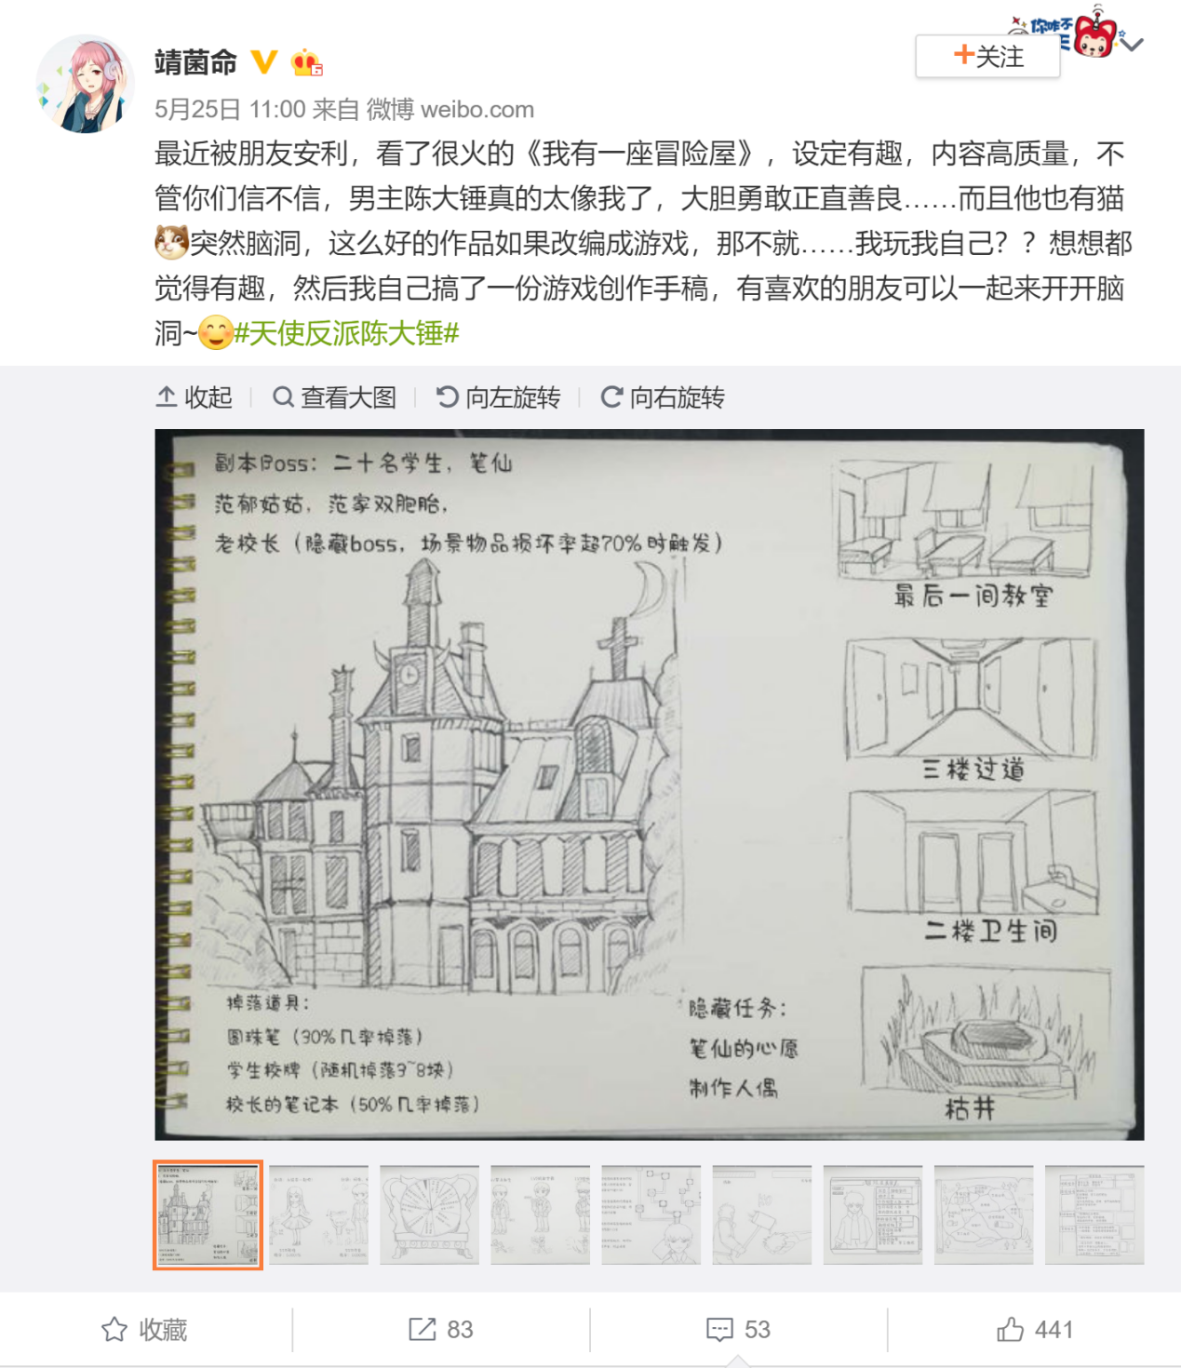Screen dimensions: 1181x1368
Task: Click the main sketchbook castle image
Action: pos(649,785)
